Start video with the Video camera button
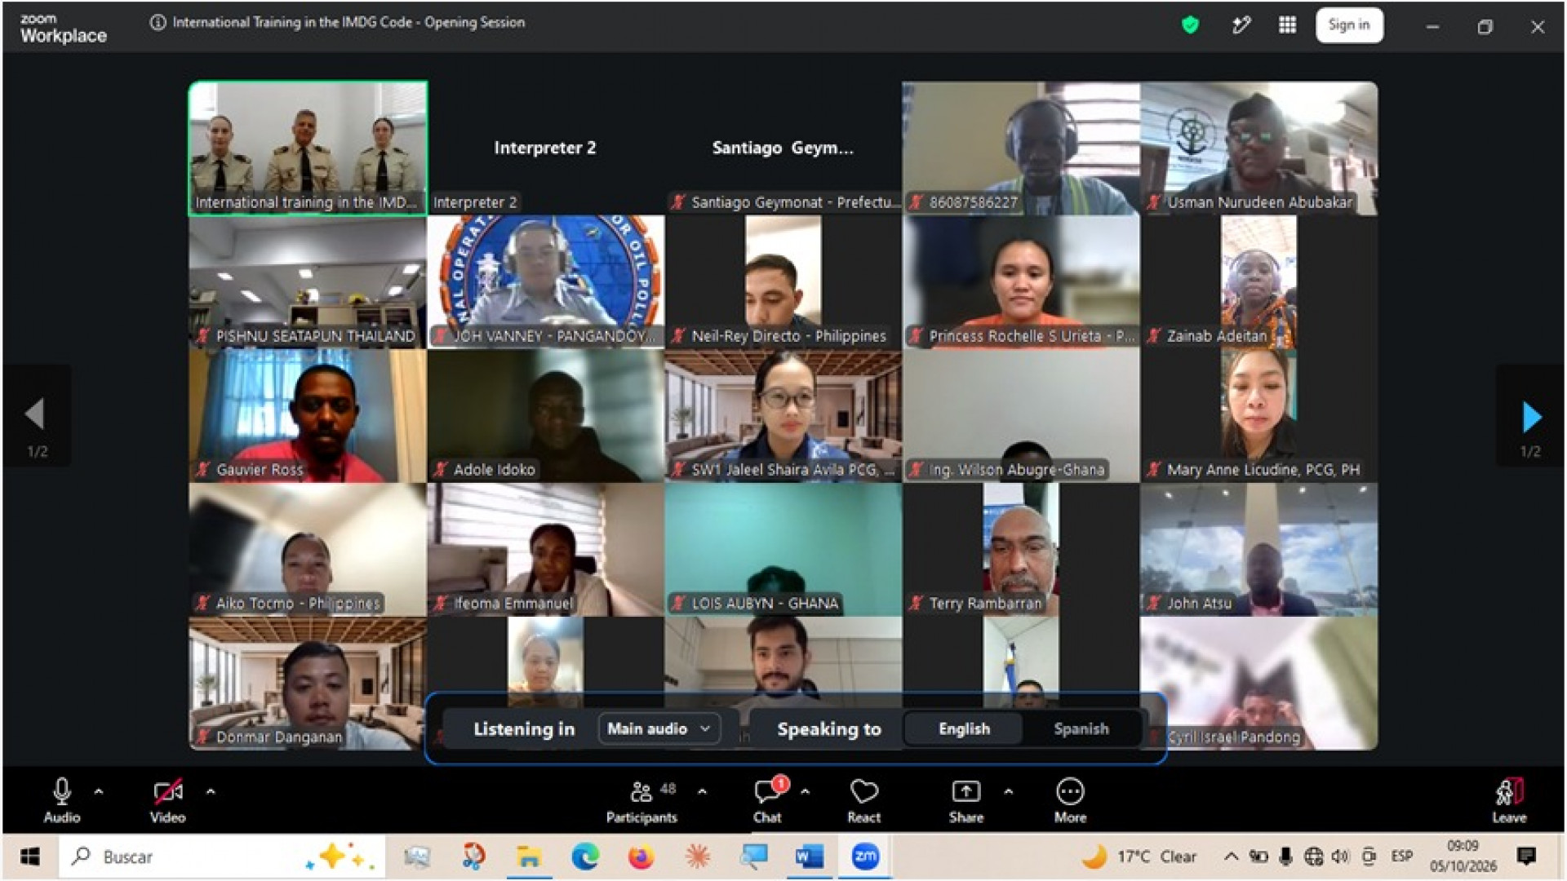Viewport: 1567px width, 881px height. tap(167, 800)
